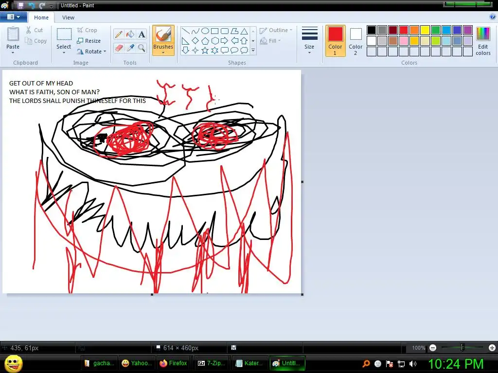Select the Magnifier tool
Image resolution: width=498 pixels, height=373 pixels.
[x=142, y=48]
